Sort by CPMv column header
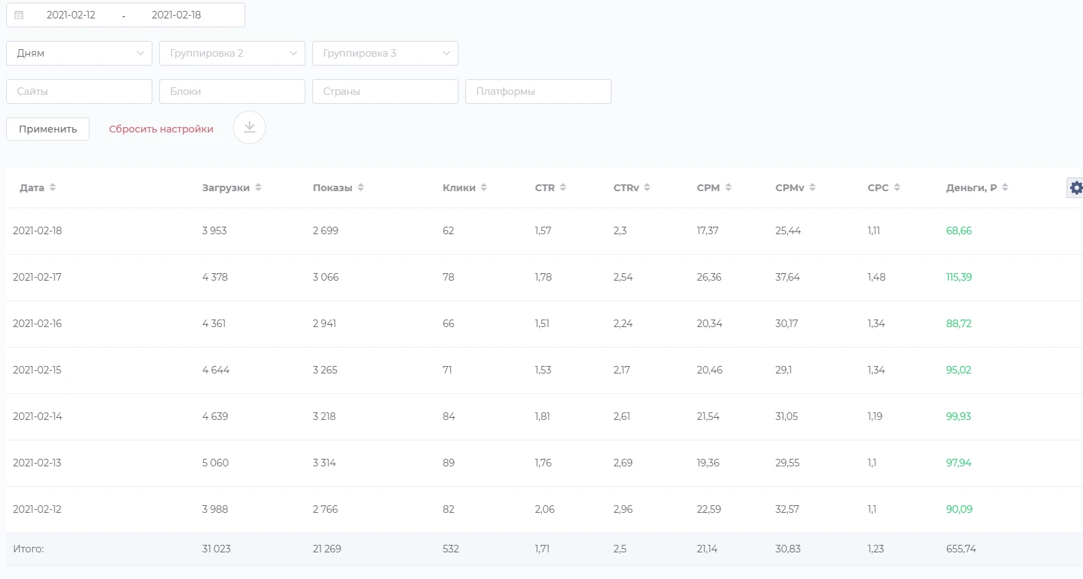Viewport: 1083px width, 579px height. (x=796, y=188)
